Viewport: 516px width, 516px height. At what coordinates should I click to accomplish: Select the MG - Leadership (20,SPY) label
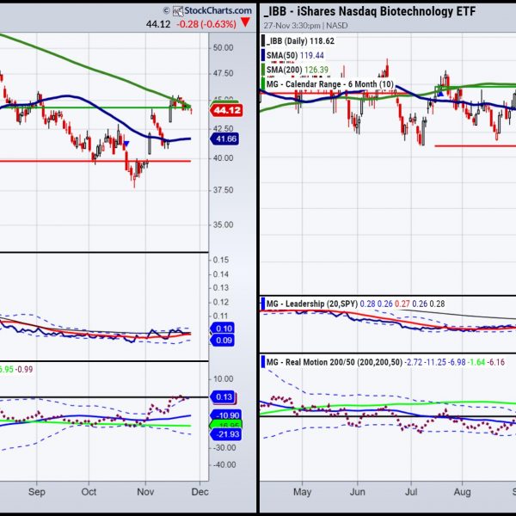312,304
